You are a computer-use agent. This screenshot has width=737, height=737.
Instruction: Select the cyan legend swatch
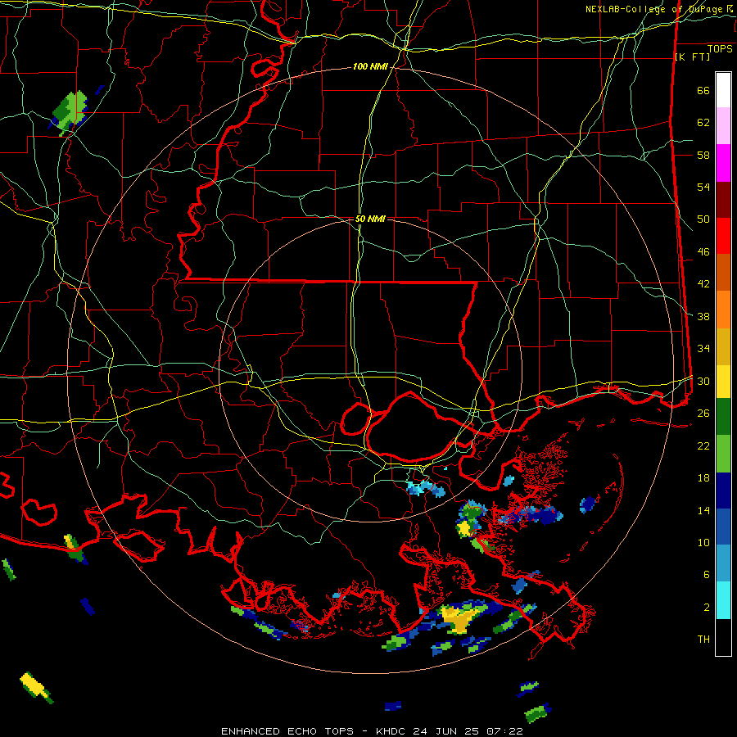[723, 600]
